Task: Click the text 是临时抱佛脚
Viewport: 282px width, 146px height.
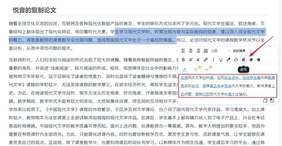Action: (22, 126)
